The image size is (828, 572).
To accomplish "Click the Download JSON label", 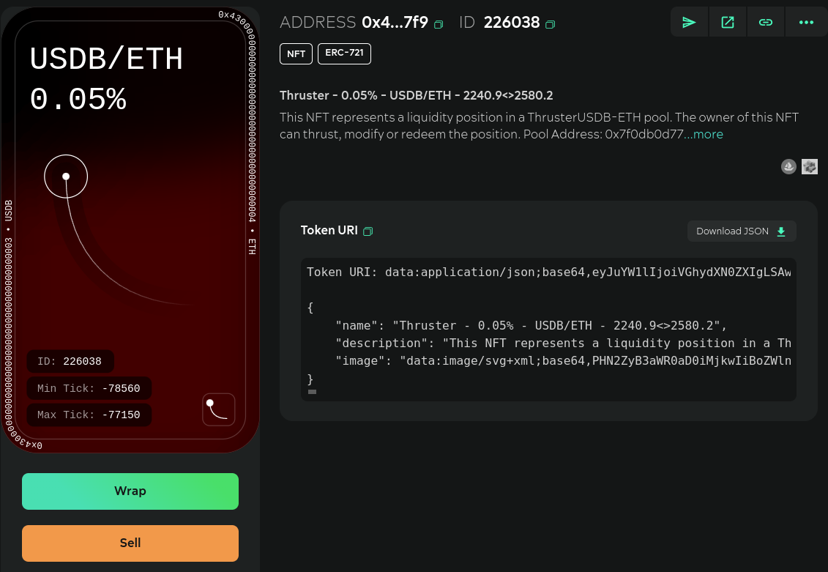I will point(732,231).
